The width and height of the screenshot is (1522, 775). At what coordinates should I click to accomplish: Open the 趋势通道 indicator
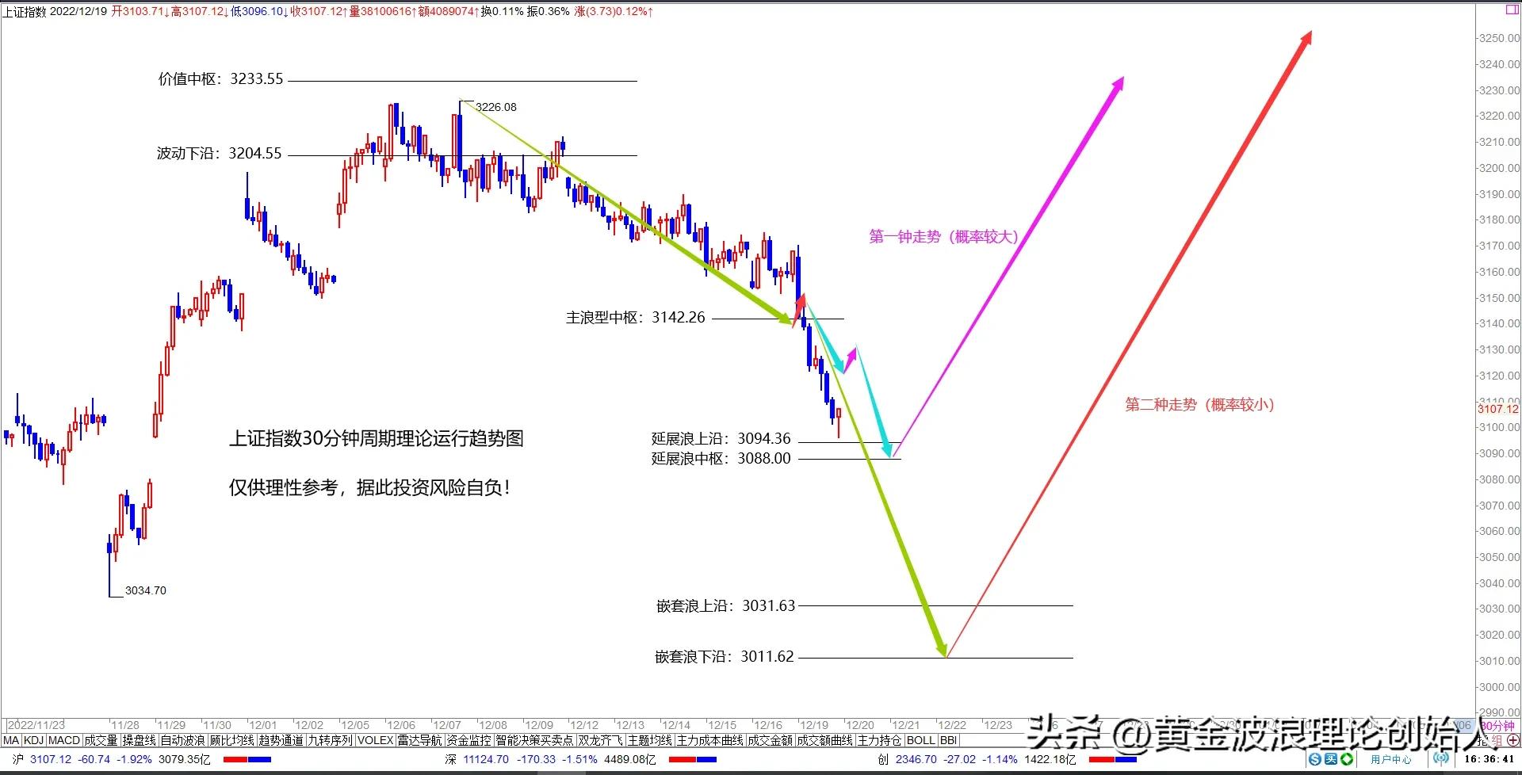click(x=282, y=739)
